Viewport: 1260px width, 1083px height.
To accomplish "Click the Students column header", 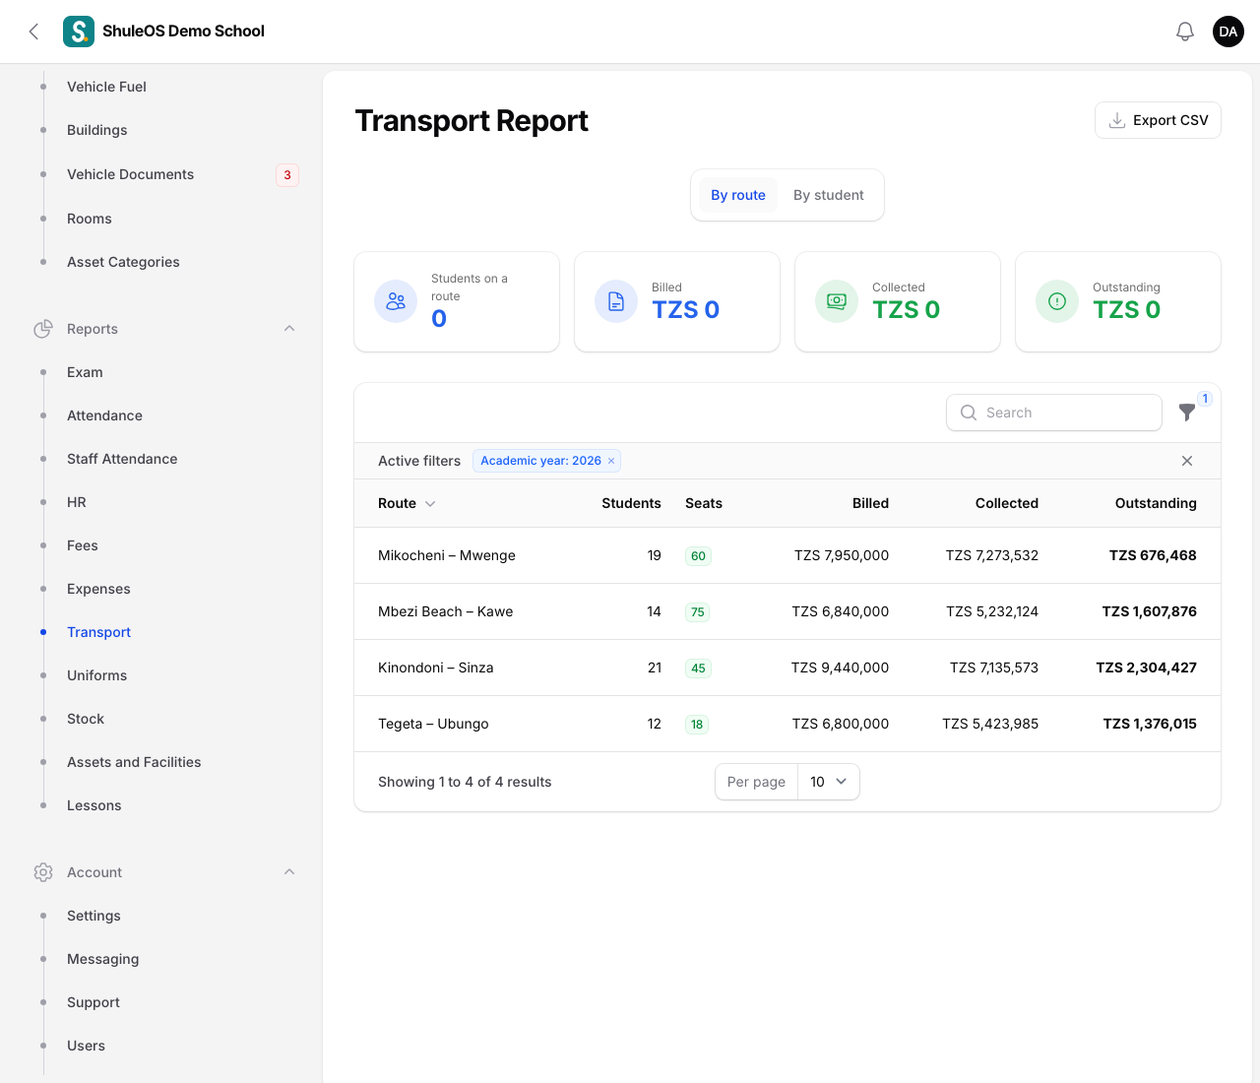I will pyautogui.click(x=631, y=503).
